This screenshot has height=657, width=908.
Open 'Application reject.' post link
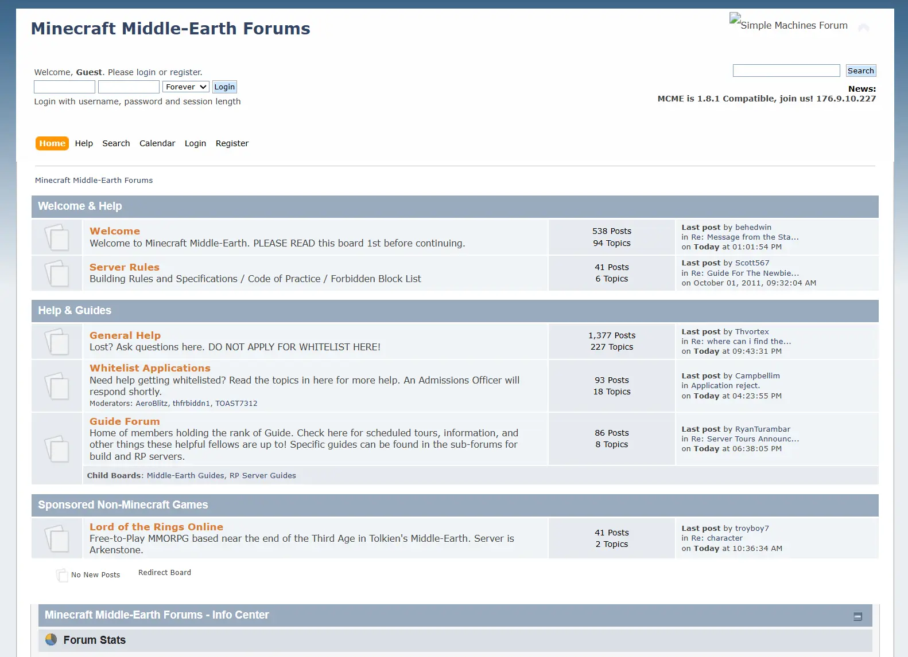[x=725, y=386]
